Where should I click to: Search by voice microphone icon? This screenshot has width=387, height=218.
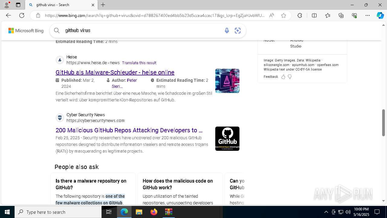(x=227, y=30)
